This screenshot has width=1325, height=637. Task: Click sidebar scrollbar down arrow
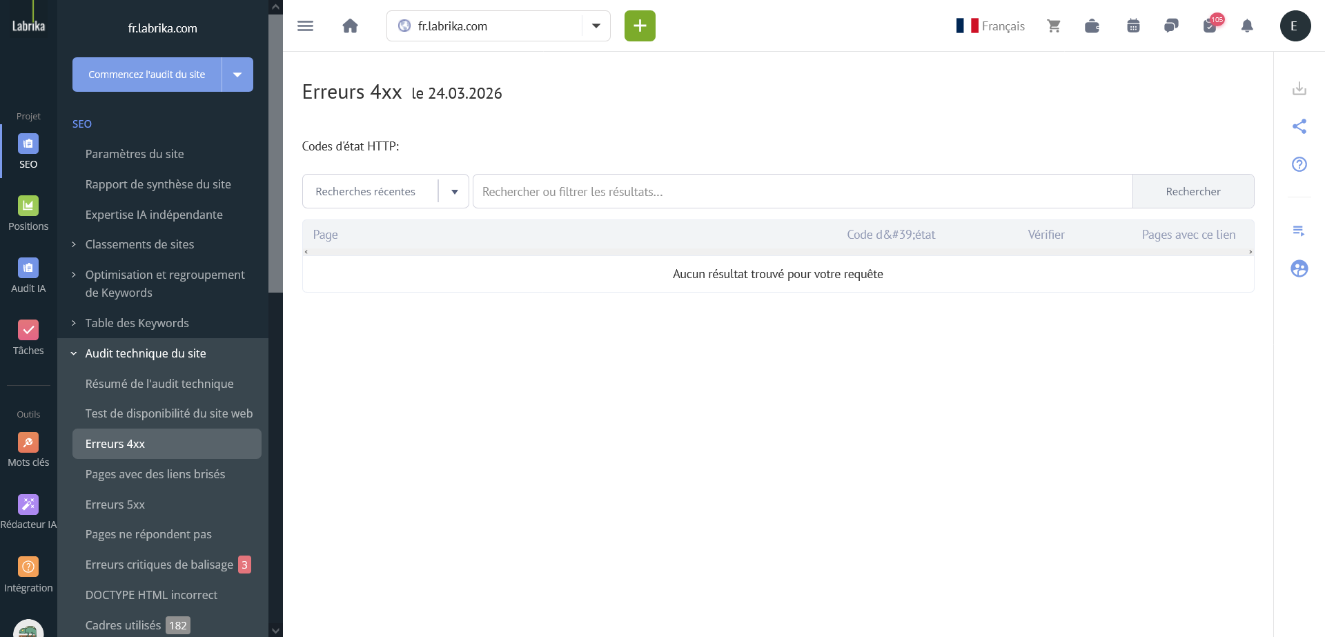275,630
